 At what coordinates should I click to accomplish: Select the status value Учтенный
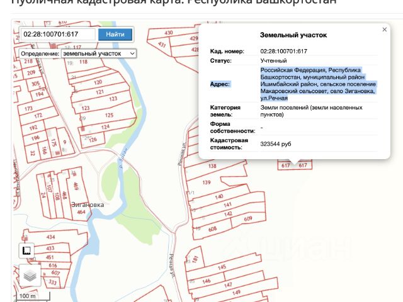pos(273,61)
